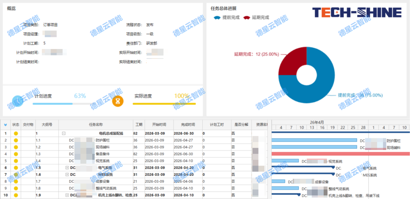
Task: Click the 交付物 column header
Action: point(28,125)
